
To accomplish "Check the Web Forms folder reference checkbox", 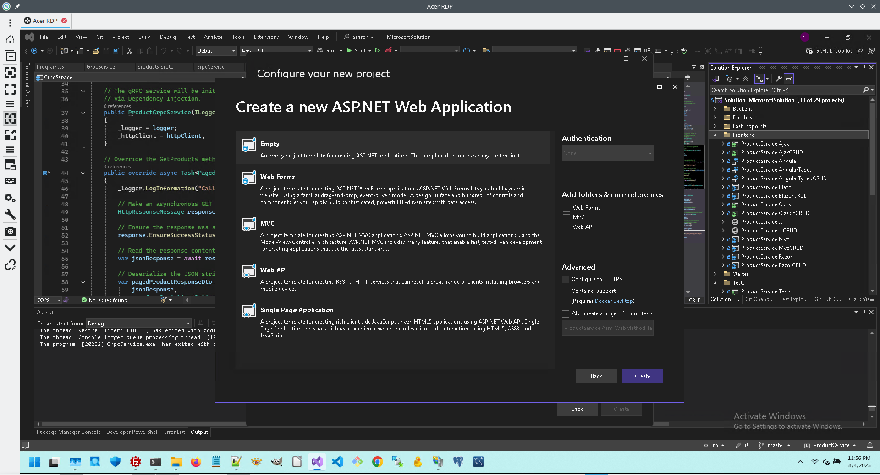I will pos(566,208).
